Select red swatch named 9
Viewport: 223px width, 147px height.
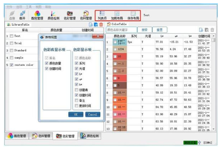(x=119, y=78)
